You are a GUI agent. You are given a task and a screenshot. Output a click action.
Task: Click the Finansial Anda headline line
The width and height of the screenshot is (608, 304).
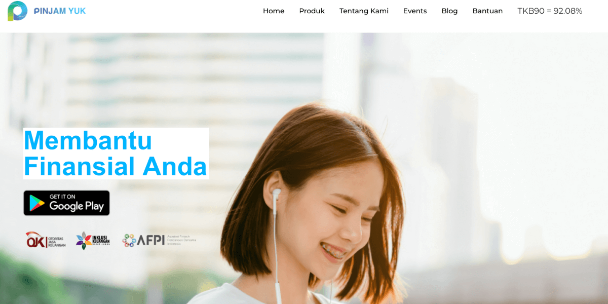[116, 167]
